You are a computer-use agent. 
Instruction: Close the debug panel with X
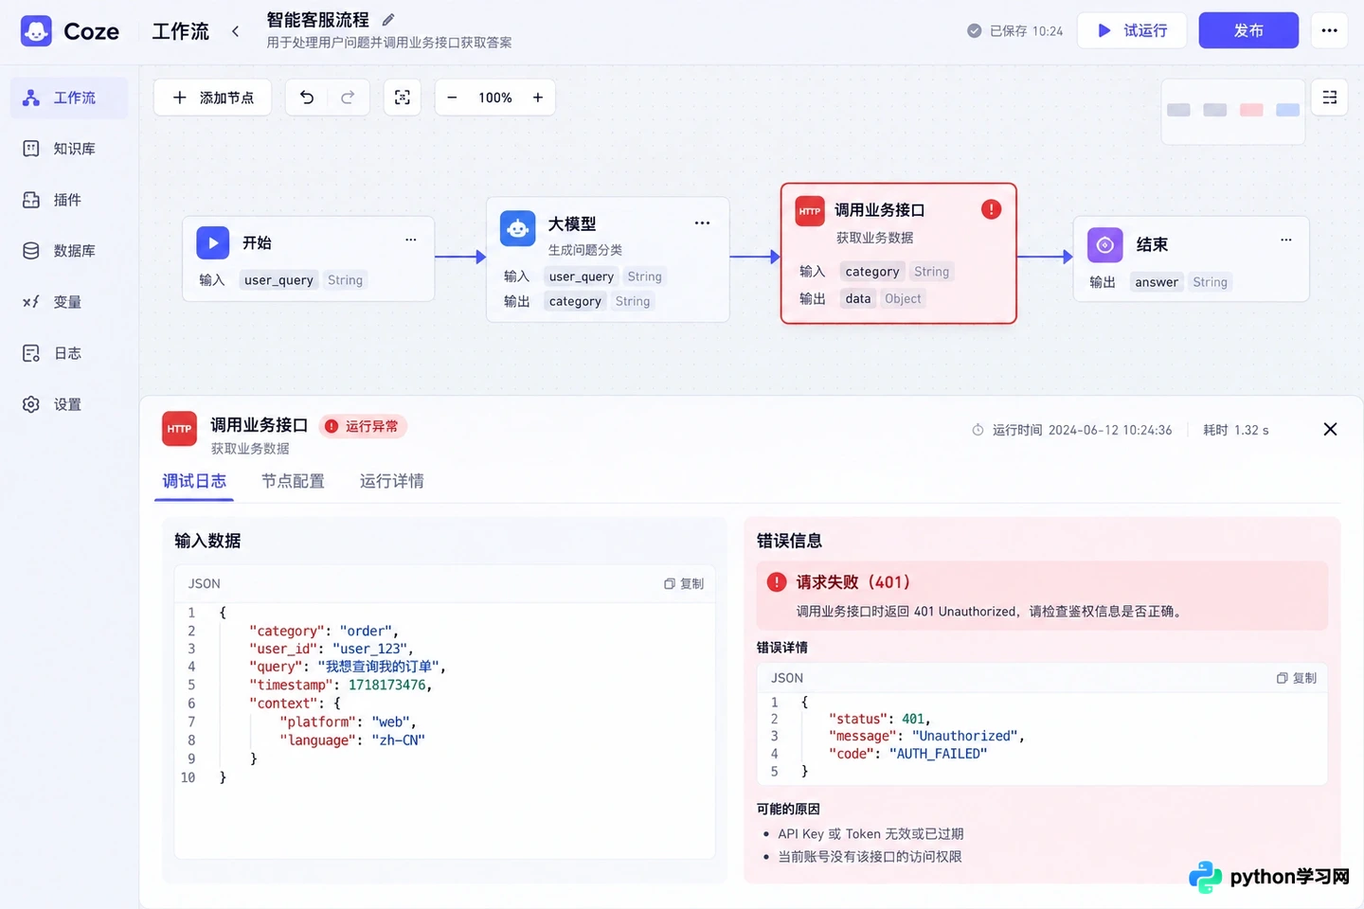tap(1330, 429)
